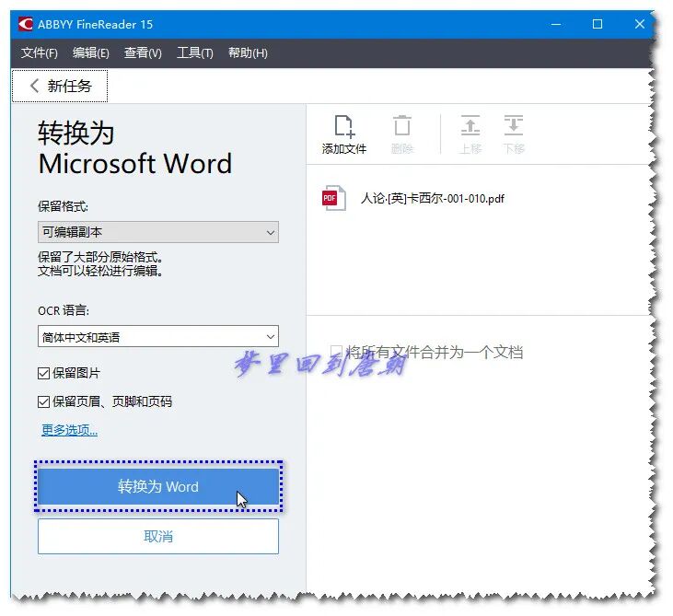
Task: Select the red PDF file icon
Action: pyautogui.click(x=334, y=198)
